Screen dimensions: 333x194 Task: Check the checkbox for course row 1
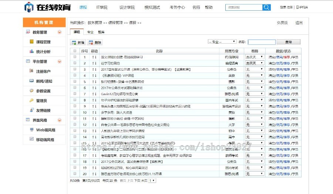tap(75, 57)
